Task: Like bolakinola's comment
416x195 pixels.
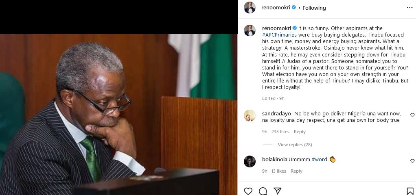Action: point(412,161)
